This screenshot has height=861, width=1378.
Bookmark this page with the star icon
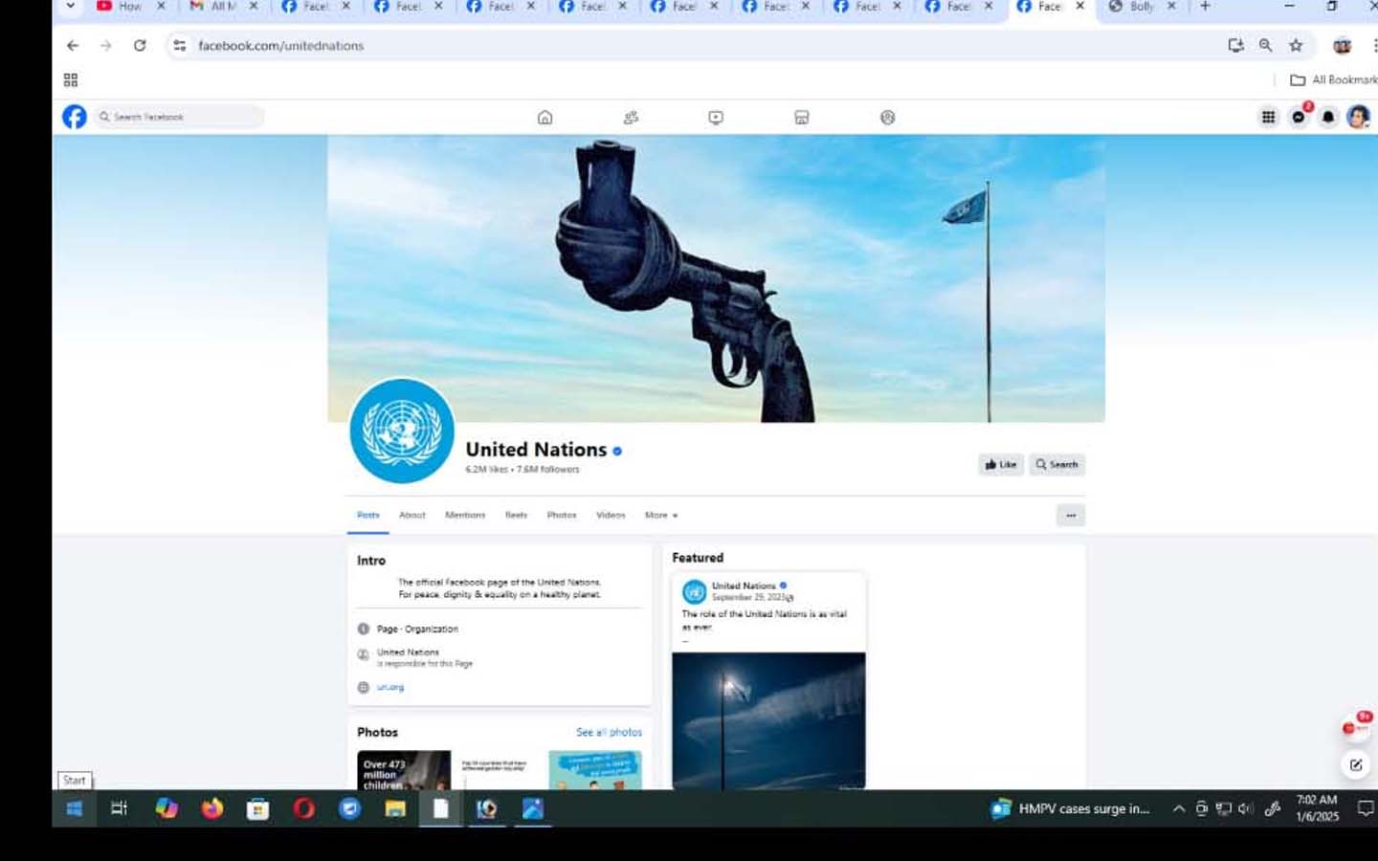coord(1296,45)
